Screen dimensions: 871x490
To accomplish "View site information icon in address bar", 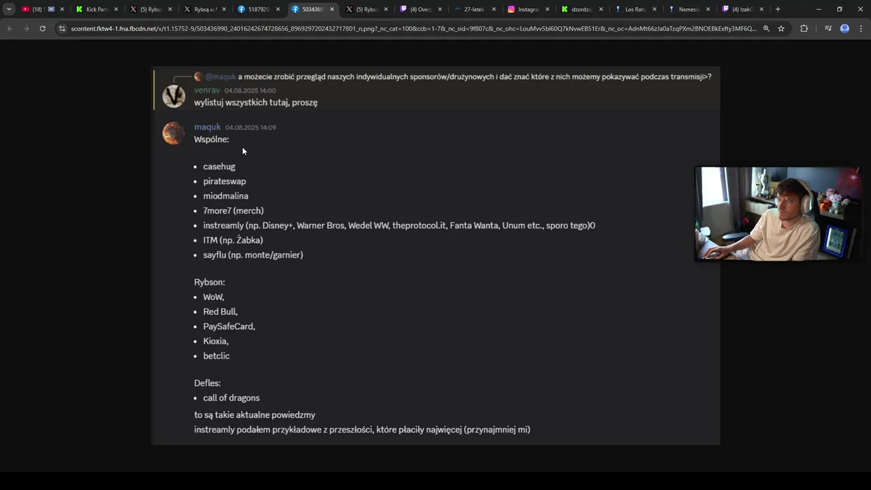I will coord(62,29).
